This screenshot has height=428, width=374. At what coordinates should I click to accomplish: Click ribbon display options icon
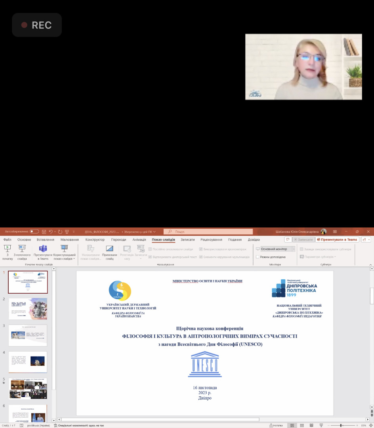click(335, 231)
